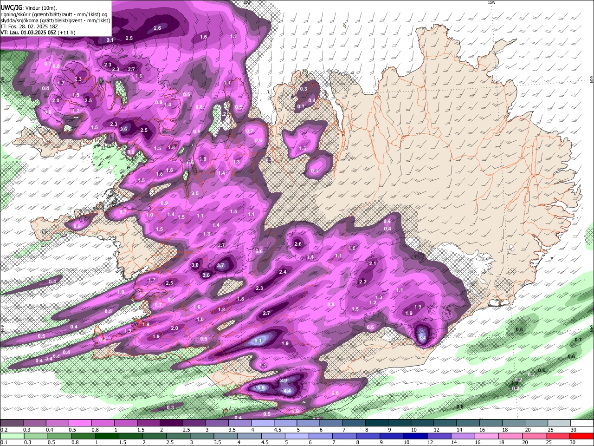Image resolution: width=594 pixels, height=446 pixels.
Task: Select the palest green rain-scale swatch at 0.1
Action: pyautogui.click(x=12, y=436)
